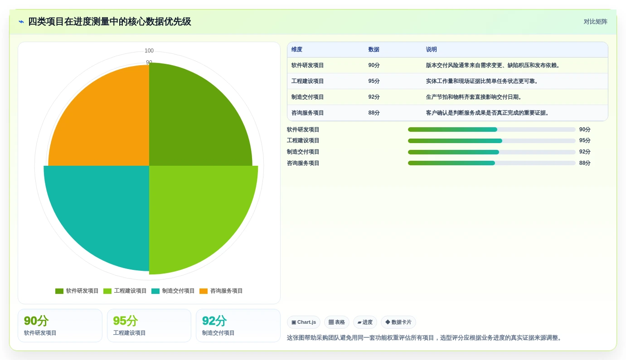
Task: Click the 数据 column header
Action: coord(374,50)
